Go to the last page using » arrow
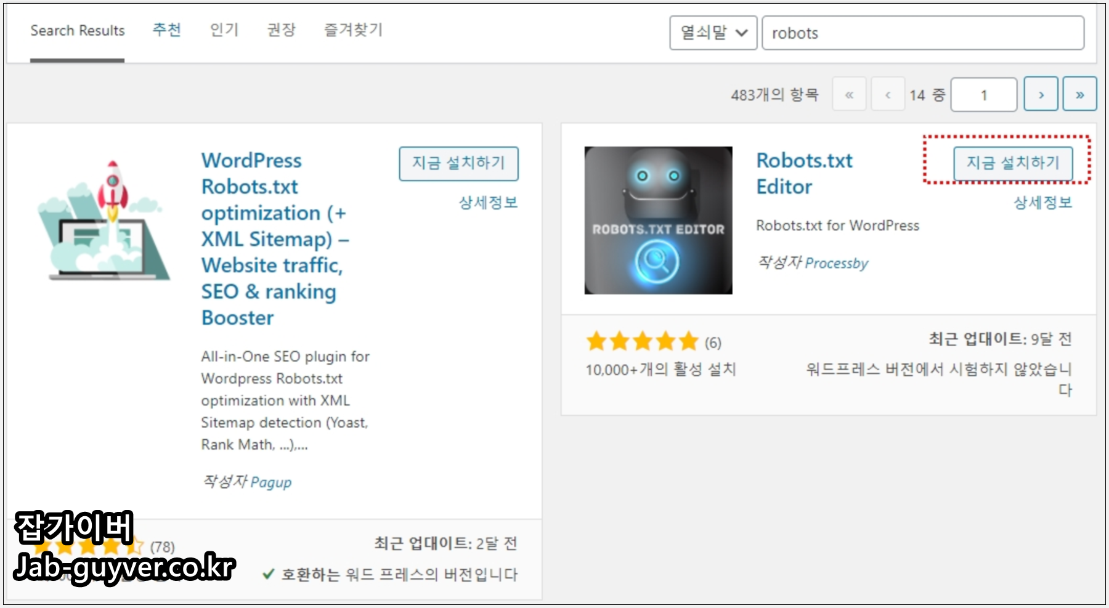1109x608 pixels. [x=1080, y=94]
